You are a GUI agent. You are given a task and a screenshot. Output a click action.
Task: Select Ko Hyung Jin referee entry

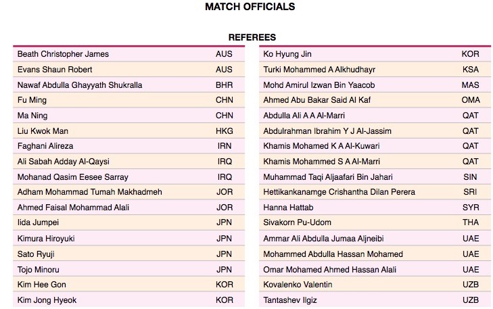(x=287, y=54)
